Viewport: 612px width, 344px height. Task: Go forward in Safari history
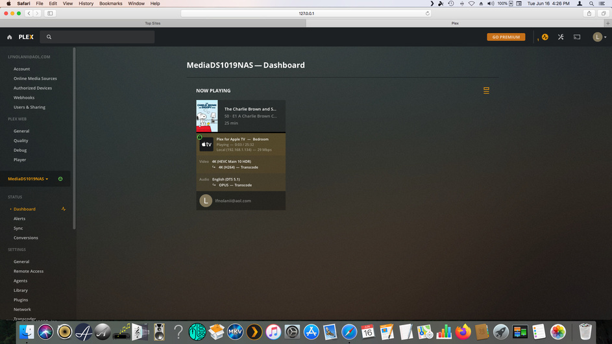click(37, 13)
